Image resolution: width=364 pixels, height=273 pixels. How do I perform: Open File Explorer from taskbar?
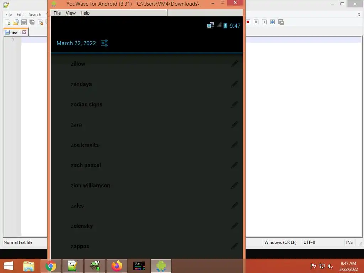click(29, 266)
